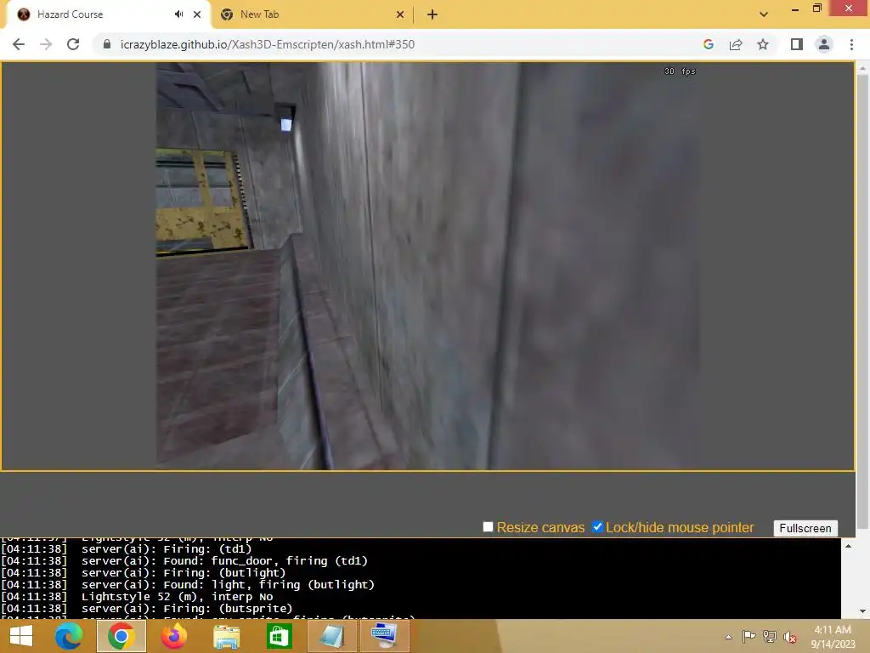Open File Explorer from the taskbar
Image resolution: width=870 pixels, height=653 pixels.
[x=227, y=636]
